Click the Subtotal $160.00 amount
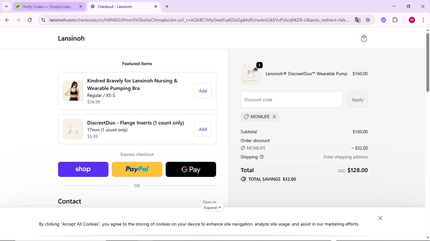This screenshot has width=430, height=241. (360, 132)
